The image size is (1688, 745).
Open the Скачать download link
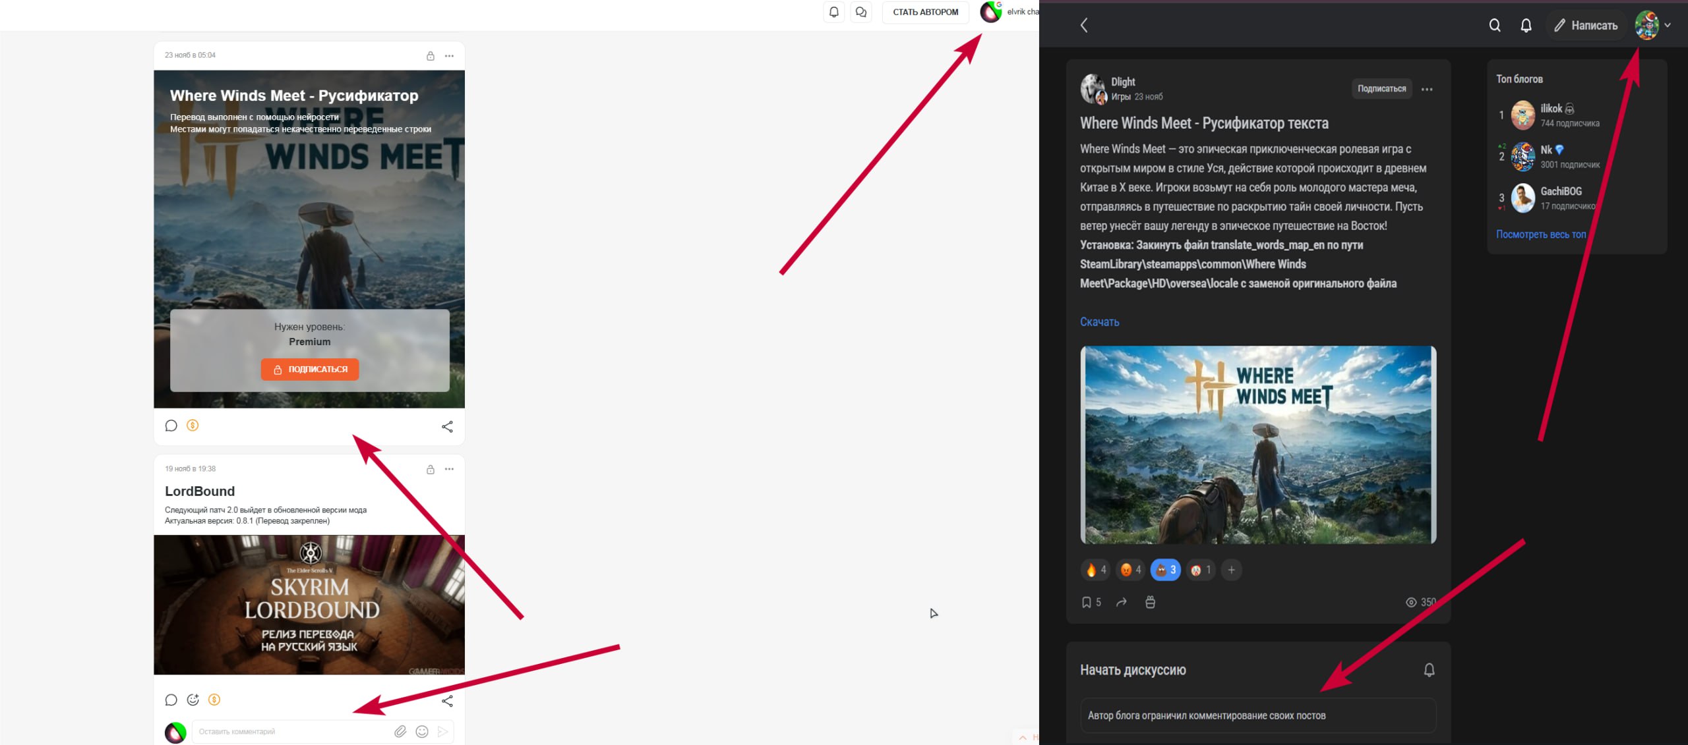click(1099, 321)
